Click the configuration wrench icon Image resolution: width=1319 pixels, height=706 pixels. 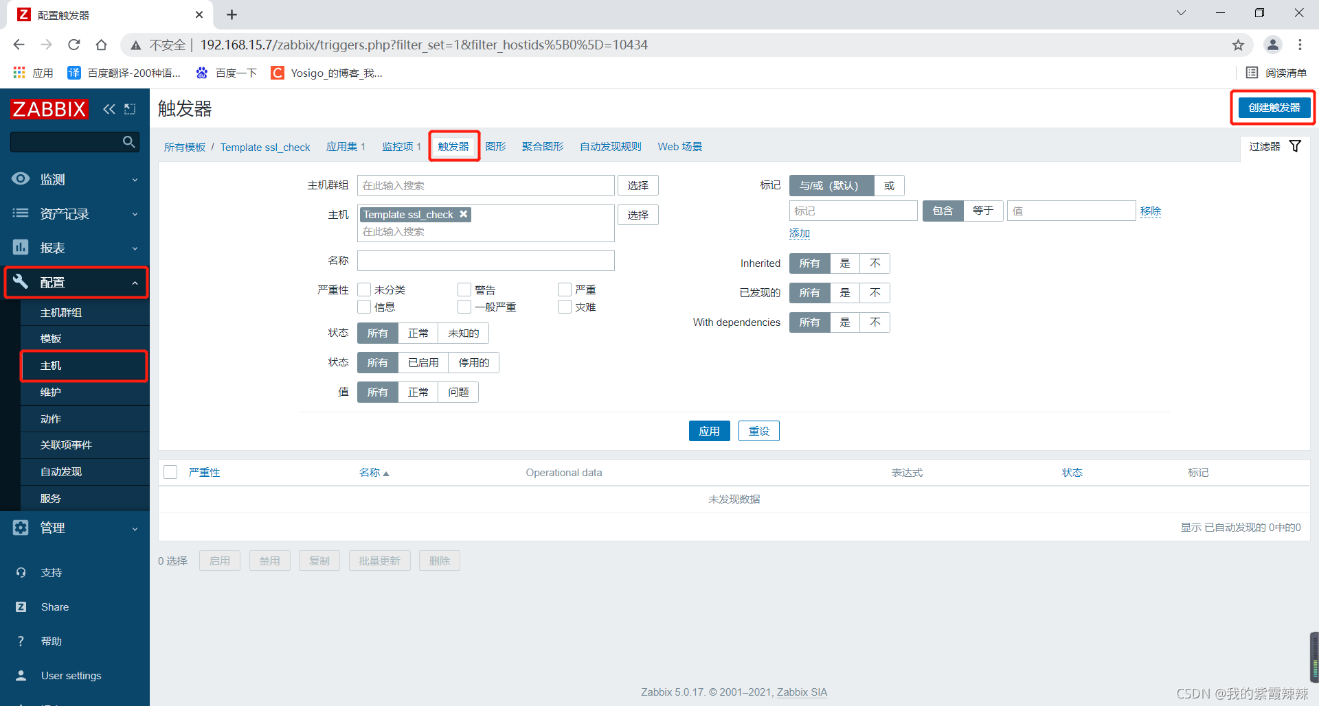pyautogui.click(x=21, y=281)
